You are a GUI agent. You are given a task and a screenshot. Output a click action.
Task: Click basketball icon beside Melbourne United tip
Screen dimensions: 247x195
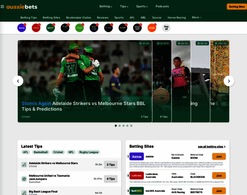point(24,179)
